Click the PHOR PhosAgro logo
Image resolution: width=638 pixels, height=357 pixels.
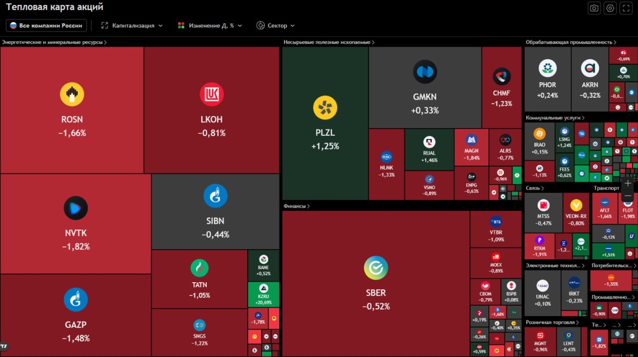pyautogui.click(x=547, y=69)
